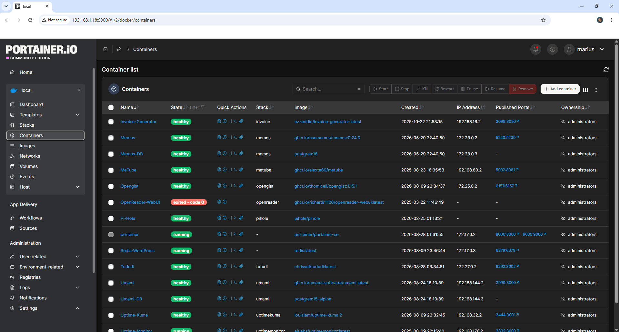
Task: Open the help question-mark icon
Action: tap(553, 49)
